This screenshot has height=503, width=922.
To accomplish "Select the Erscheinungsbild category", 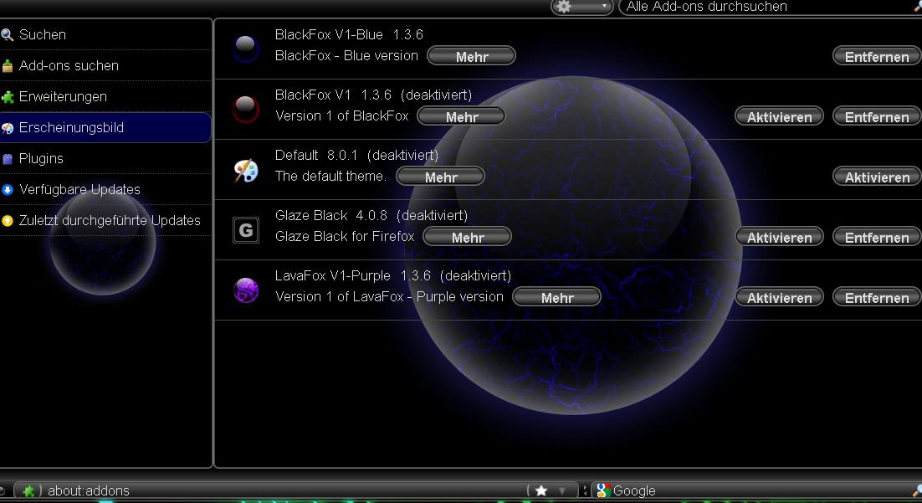I will tap(106, 127).
